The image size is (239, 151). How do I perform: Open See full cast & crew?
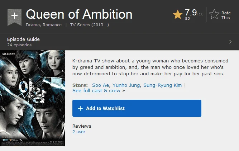coord(96,91)
